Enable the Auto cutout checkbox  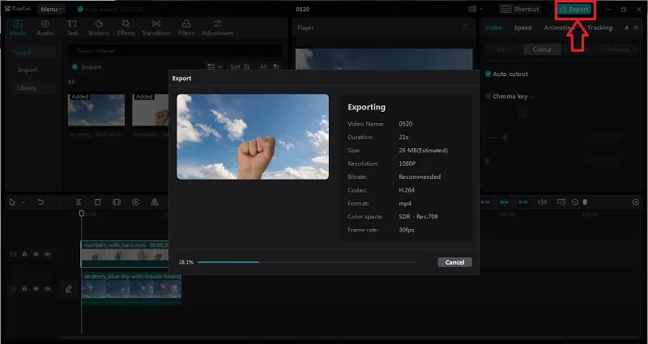(488, 74)
